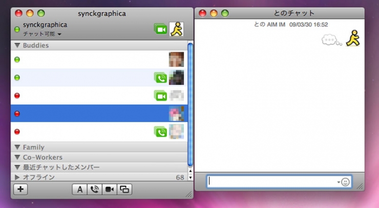Click the AIM running man picture in buddy list header
379x208 pixels.
click(177, 29)
